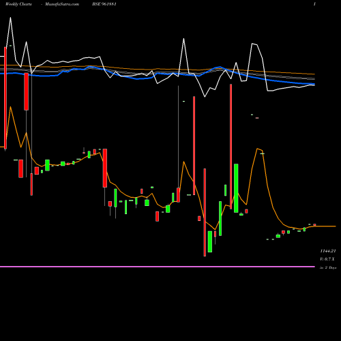Viewport: 341px width, 341px height.
Task: Click the "in 2 Days" label
Action: point(328,268)
